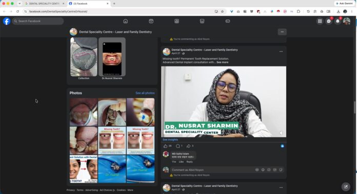Reload the Facebook page
This screenshot has width=357, height=194.
coord(17,11)
